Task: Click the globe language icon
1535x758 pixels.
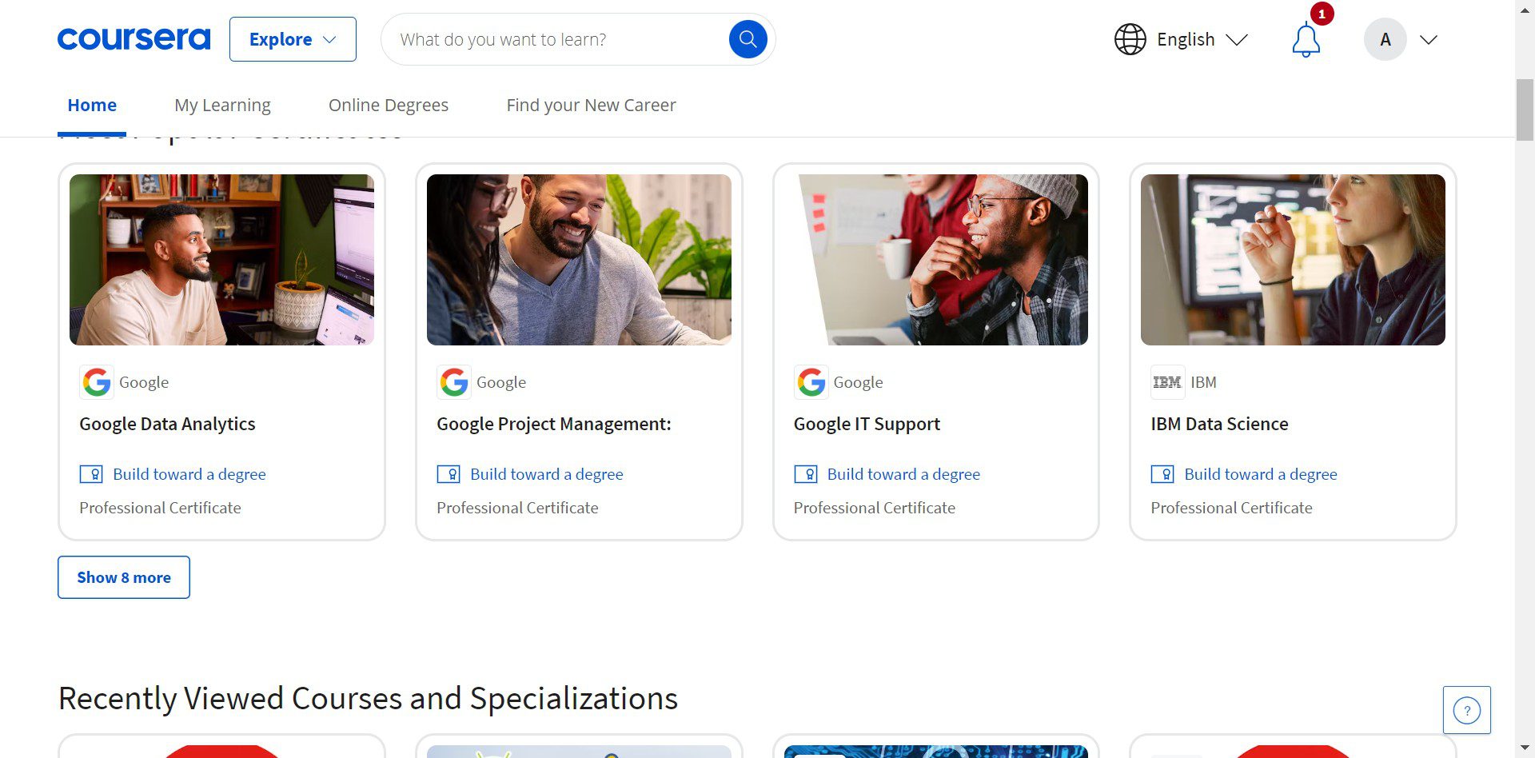Action: pos(1130,39)
